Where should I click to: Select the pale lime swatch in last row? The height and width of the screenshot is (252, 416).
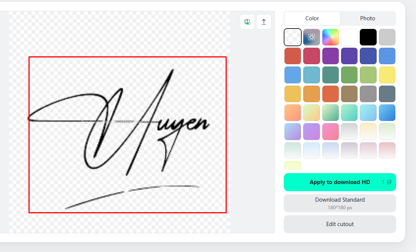click(293, 166)
